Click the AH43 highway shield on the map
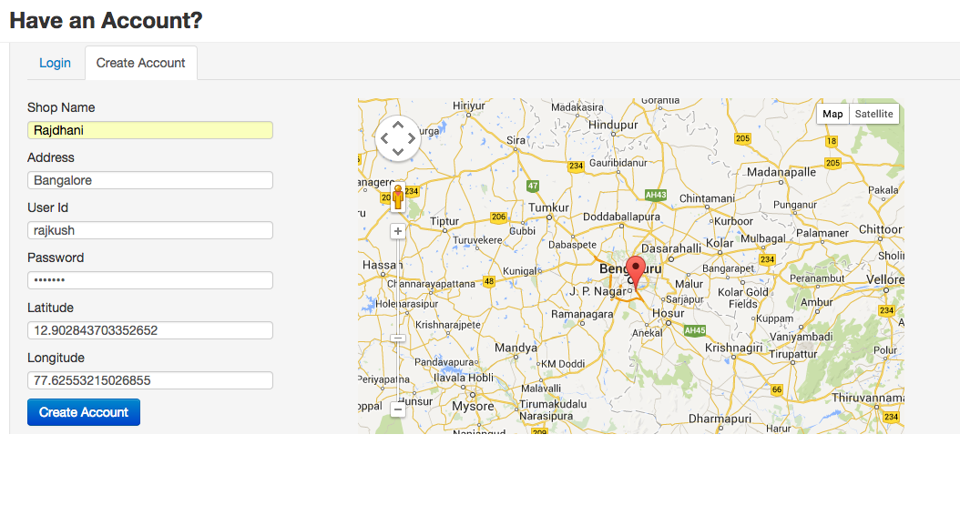960x505 pixels. [x=655, y=195]
